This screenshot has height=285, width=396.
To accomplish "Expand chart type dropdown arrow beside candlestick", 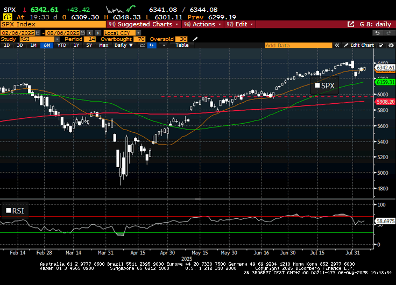I will click(164, 45).
